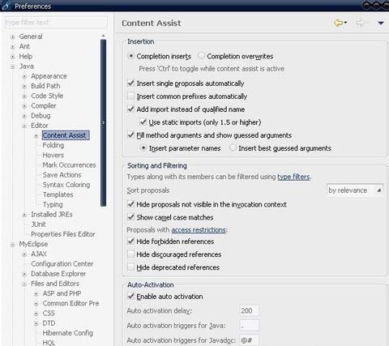Image resolution: width=389 pixels, height=346 pixels.
Task: Select Hibernate Config item
Action: (67, 333)
